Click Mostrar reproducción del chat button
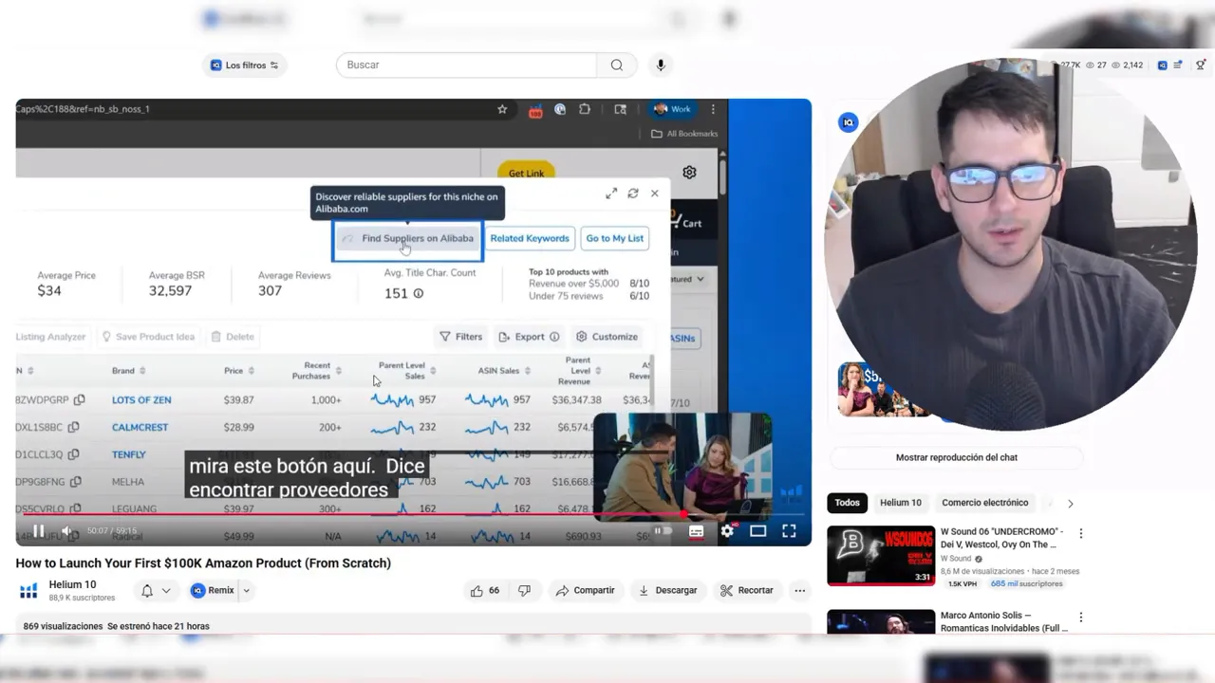 [956, 457]
